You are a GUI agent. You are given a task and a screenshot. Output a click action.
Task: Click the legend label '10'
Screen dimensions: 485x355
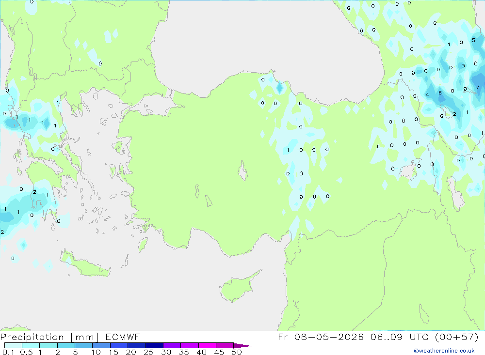click(x=96, y=352)
